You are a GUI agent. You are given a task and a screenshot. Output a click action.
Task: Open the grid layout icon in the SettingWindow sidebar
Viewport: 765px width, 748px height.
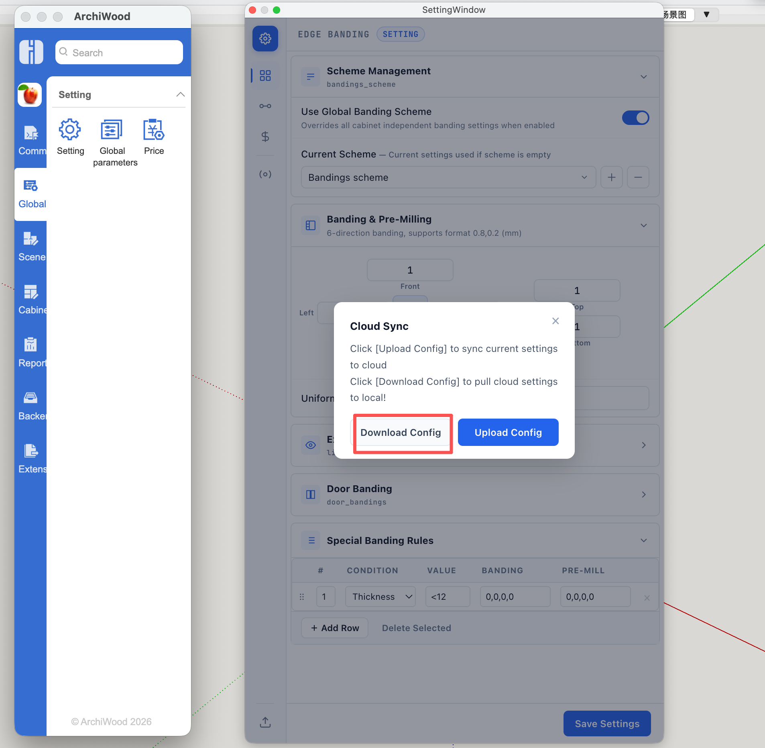(x=265, y=76)
